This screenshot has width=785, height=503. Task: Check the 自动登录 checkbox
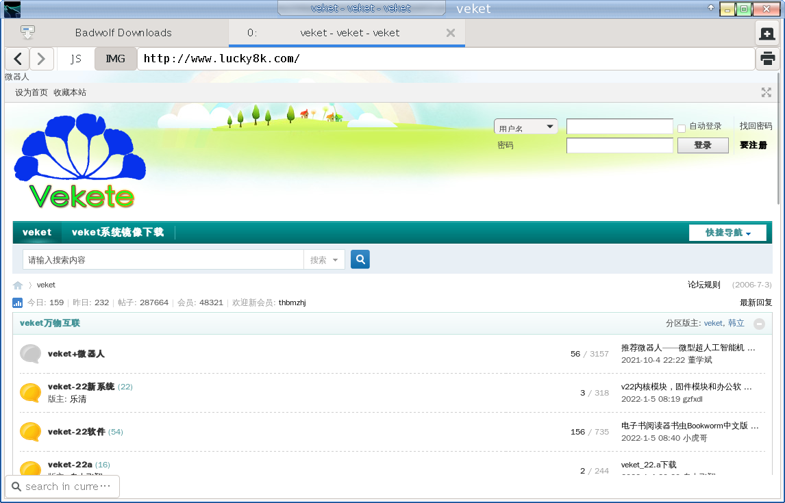coord(682,129)
